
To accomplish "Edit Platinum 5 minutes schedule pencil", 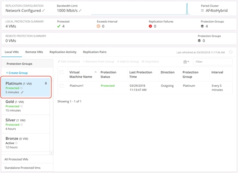I will (x=22, y=92).
